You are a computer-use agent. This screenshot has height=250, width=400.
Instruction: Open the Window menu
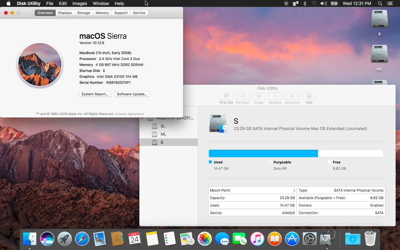click(101, 3)
